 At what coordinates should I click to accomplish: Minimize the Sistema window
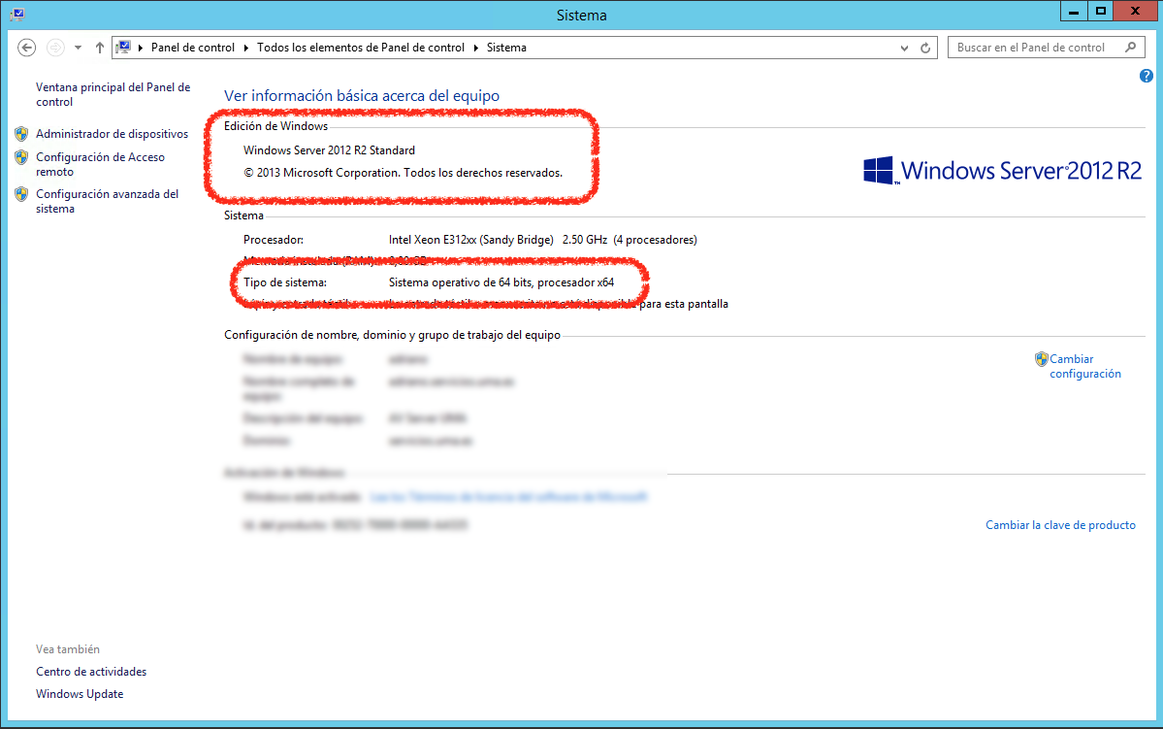click(1073, 11)
